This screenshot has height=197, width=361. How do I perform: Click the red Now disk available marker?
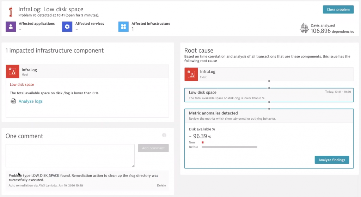[203, 142]
